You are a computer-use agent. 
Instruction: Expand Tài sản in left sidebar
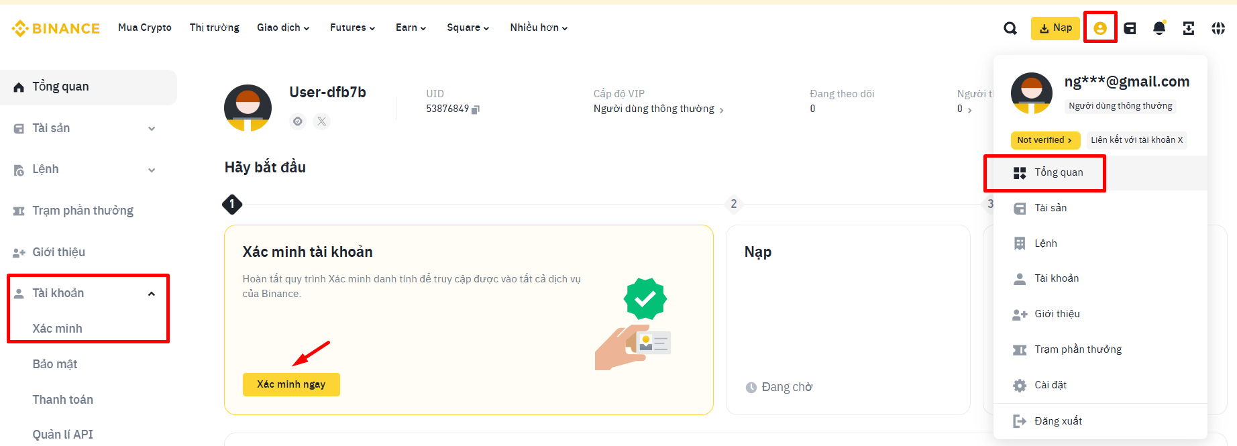click(89, 128)
